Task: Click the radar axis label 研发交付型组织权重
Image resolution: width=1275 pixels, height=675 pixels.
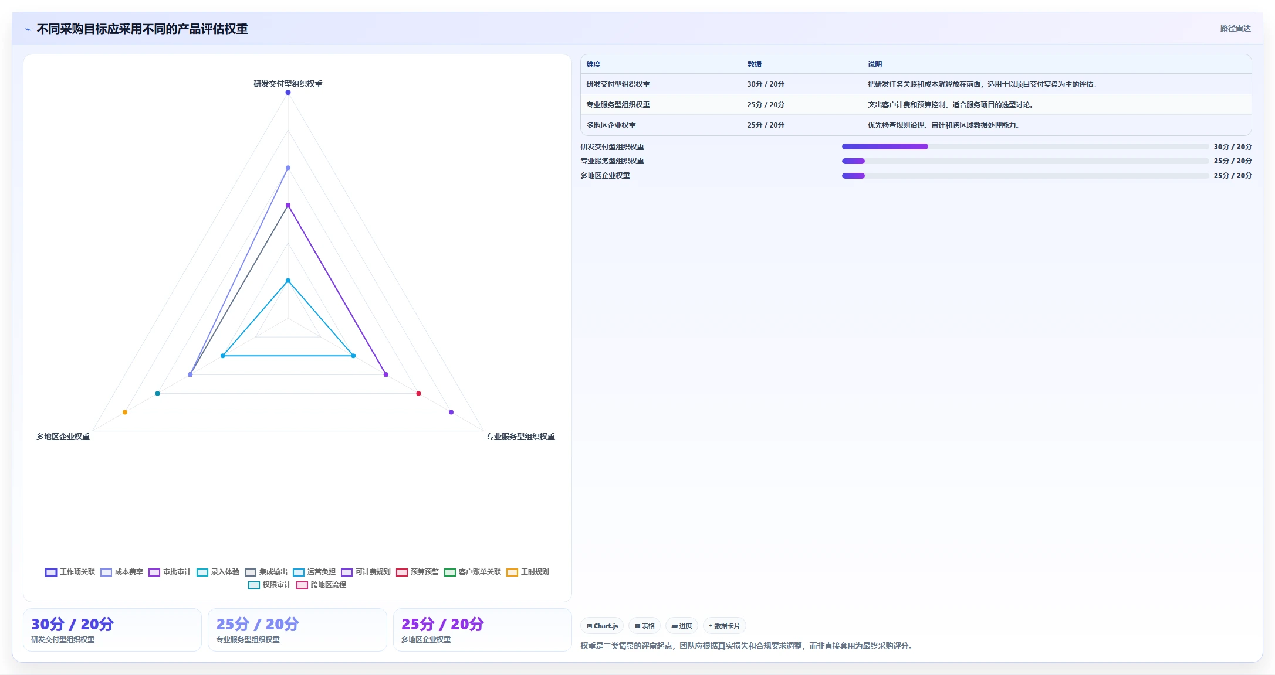Action: pyautogui.click(x=288, y=84)
